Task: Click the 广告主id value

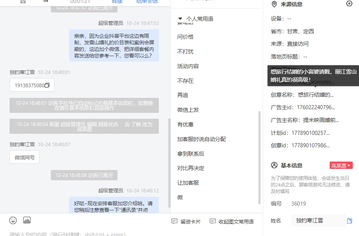Action: click(316, 107)
